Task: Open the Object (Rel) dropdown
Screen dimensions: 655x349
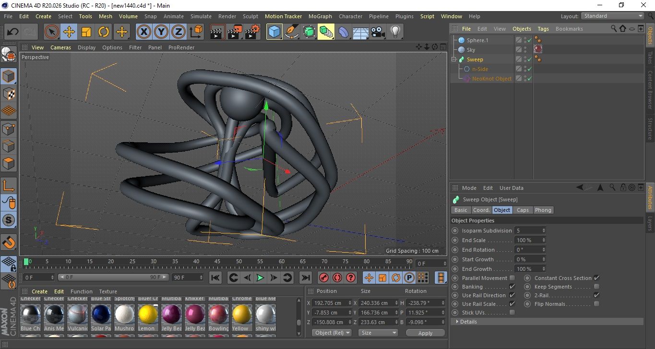Action: click(331, 333)
